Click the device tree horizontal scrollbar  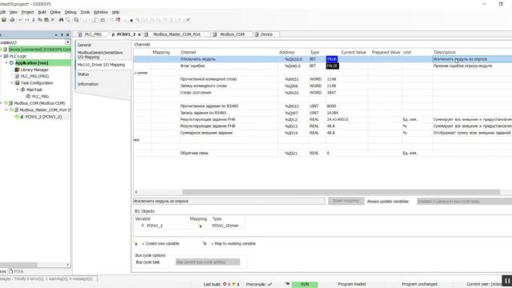click(18, 265)
